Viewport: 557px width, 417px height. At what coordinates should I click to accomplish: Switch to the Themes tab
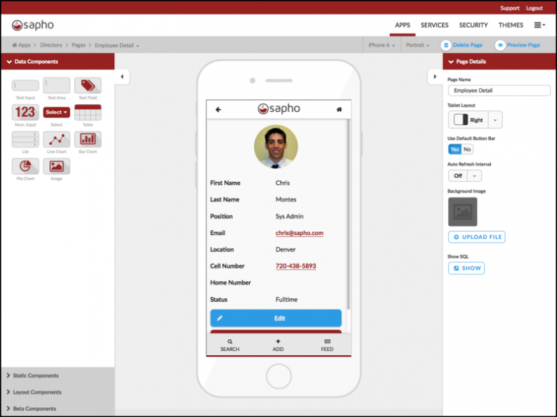point(510,26)
